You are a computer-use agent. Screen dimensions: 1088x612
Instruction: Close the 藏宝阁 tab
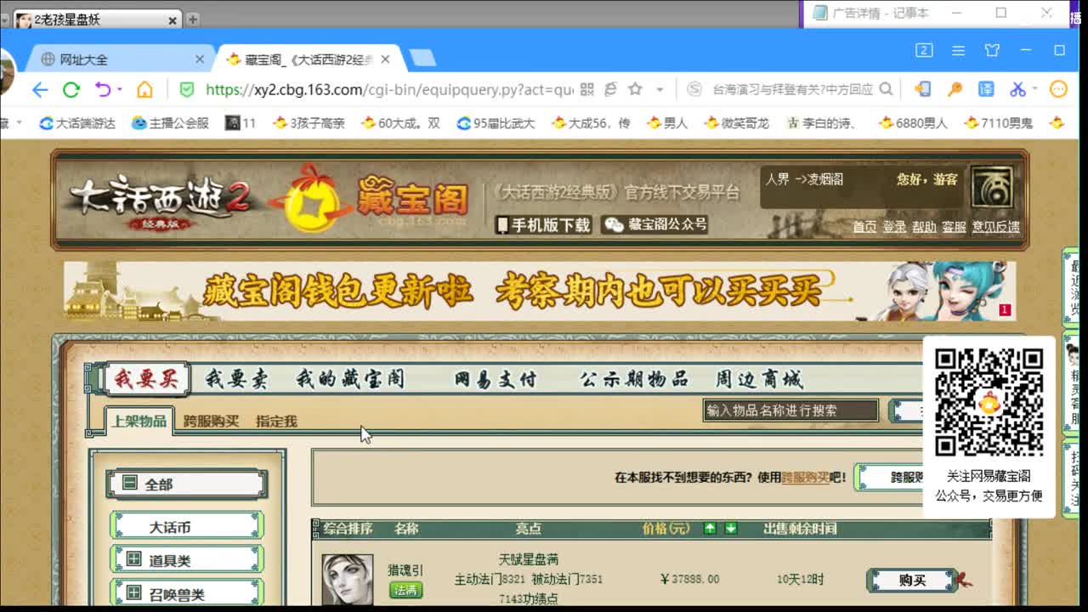coord(385,59)
